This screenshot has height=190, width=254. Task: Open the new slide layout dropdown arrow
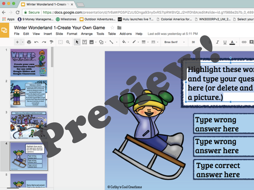(23, 42)
